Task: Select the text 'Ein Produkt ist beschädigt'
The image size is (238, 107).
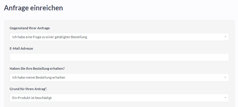Action: (32, 98)
